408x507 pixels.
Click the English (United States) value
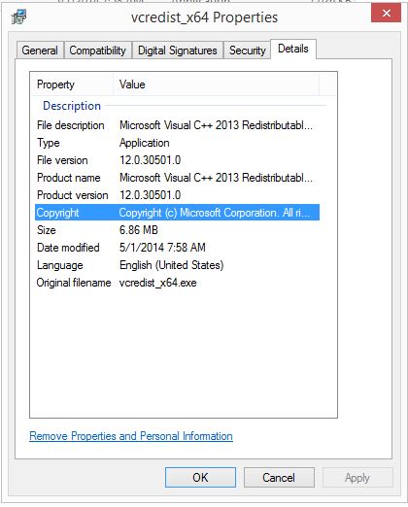(x=171, y=265)
